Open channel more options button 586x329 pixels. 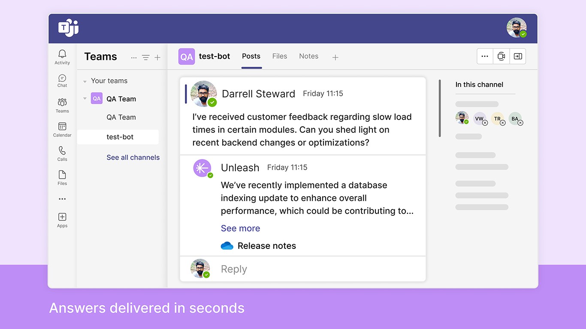tap(485, 56)
